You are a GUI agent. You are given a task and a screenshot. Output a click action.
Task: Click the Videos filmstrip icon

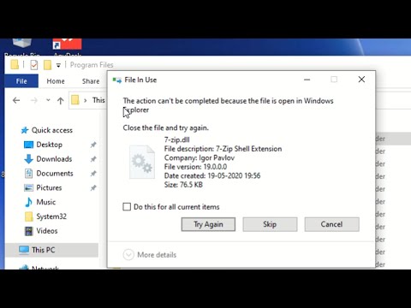click(28, 231)
